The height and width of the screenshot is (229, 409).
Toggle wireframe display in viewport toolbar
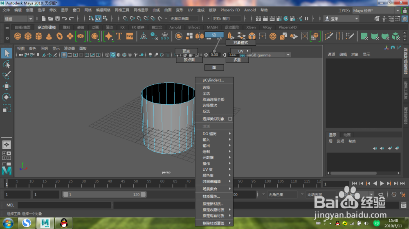[107, 55]
